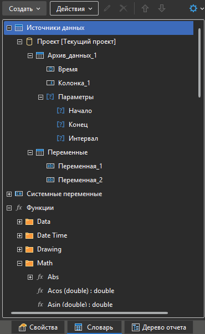The height and width of the screenshot is (334, 205).
Task: Click the folder icon beside Drawing
Action: (29, 249)
